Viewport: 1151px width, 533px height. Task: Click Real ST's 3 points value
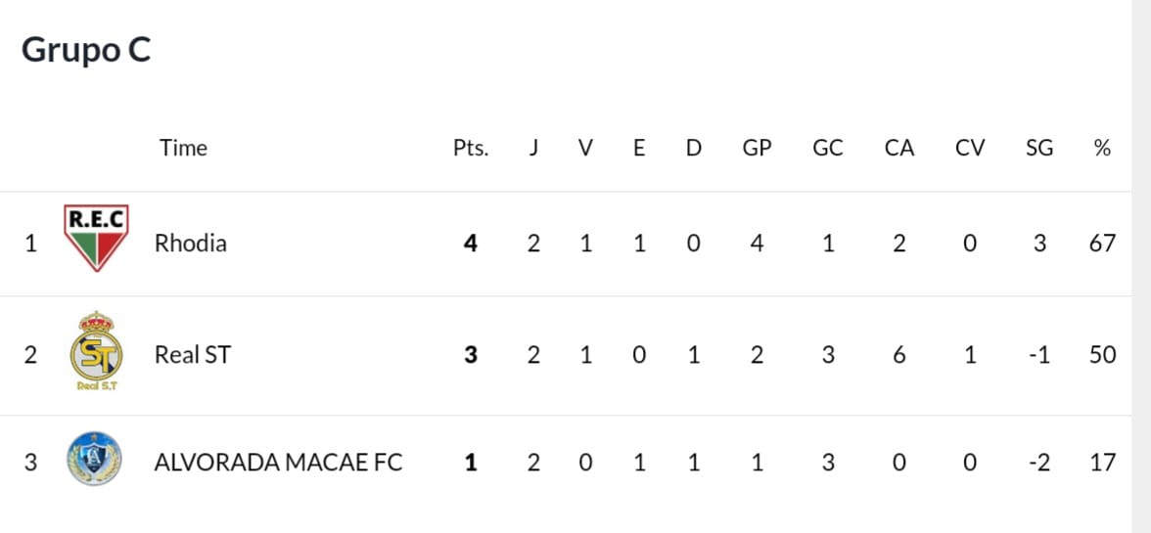tap(471, 354)
